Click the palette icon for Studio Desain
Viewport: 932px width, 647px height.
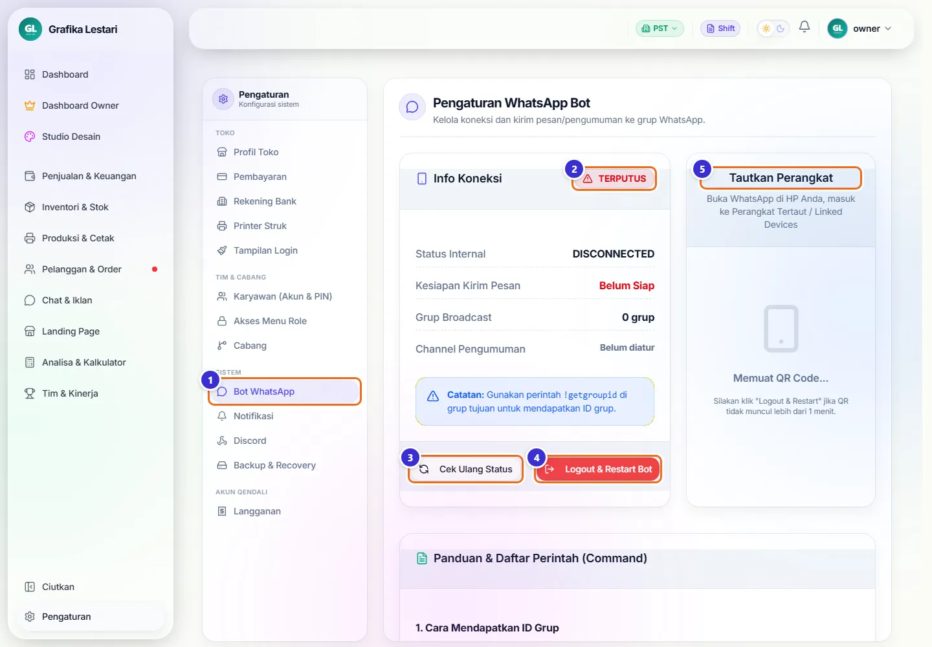(x=30, y=137)
